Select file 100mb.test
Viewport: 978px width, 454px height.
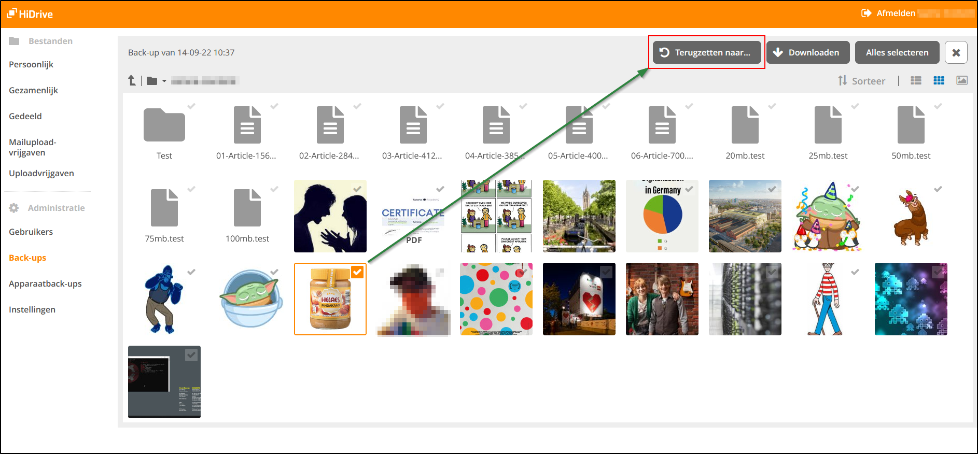click(x=247, y=208)
